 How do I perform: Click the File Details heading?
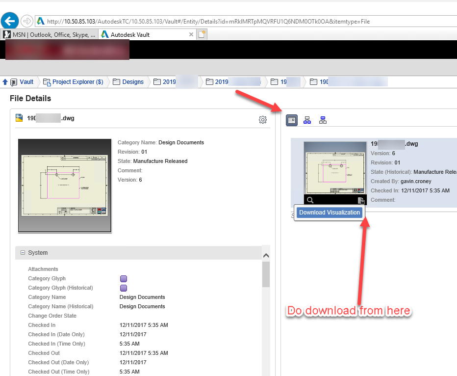click(x=30, y=98)
